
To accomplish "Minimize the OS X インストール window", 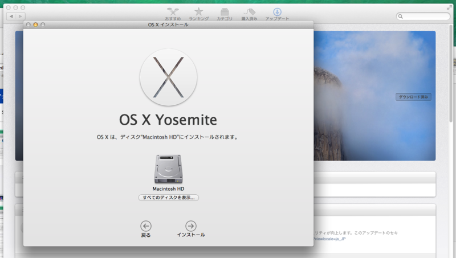I will click(x=35, y=24).
